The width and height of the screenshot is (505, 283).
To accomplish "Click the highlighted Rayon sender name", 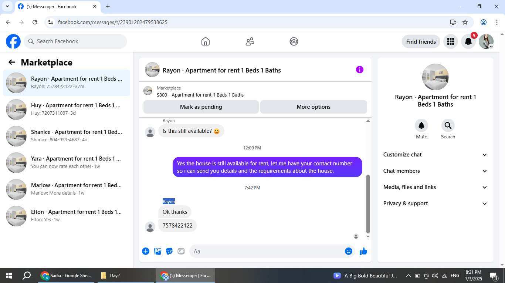I will [x=169, y=202].
